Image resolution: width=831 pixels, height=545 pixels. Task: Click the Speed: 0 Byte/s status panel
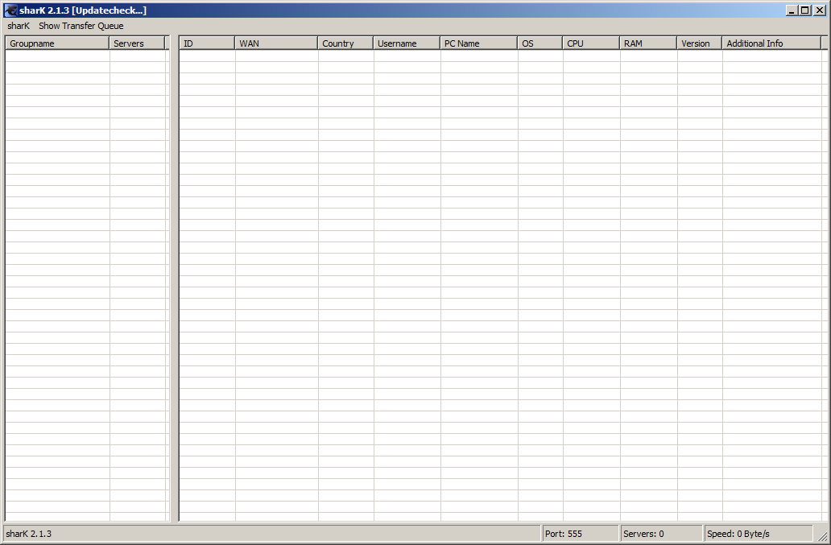tap(757, 534)
